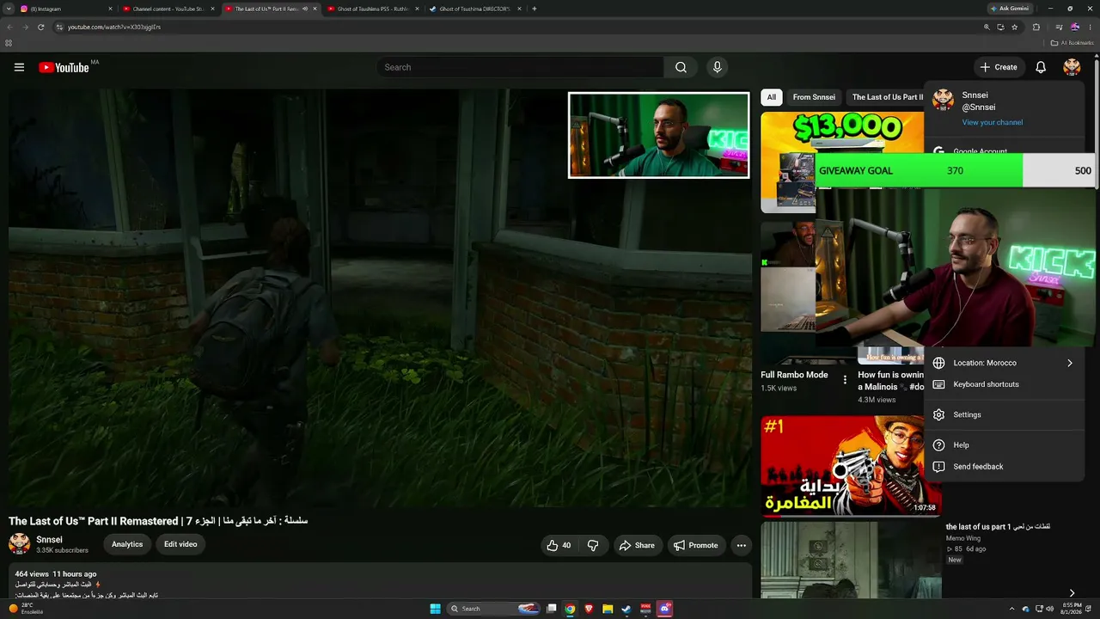Open the notifications bell
Screen dimensions: 1100x619
tap(1041, 67)
